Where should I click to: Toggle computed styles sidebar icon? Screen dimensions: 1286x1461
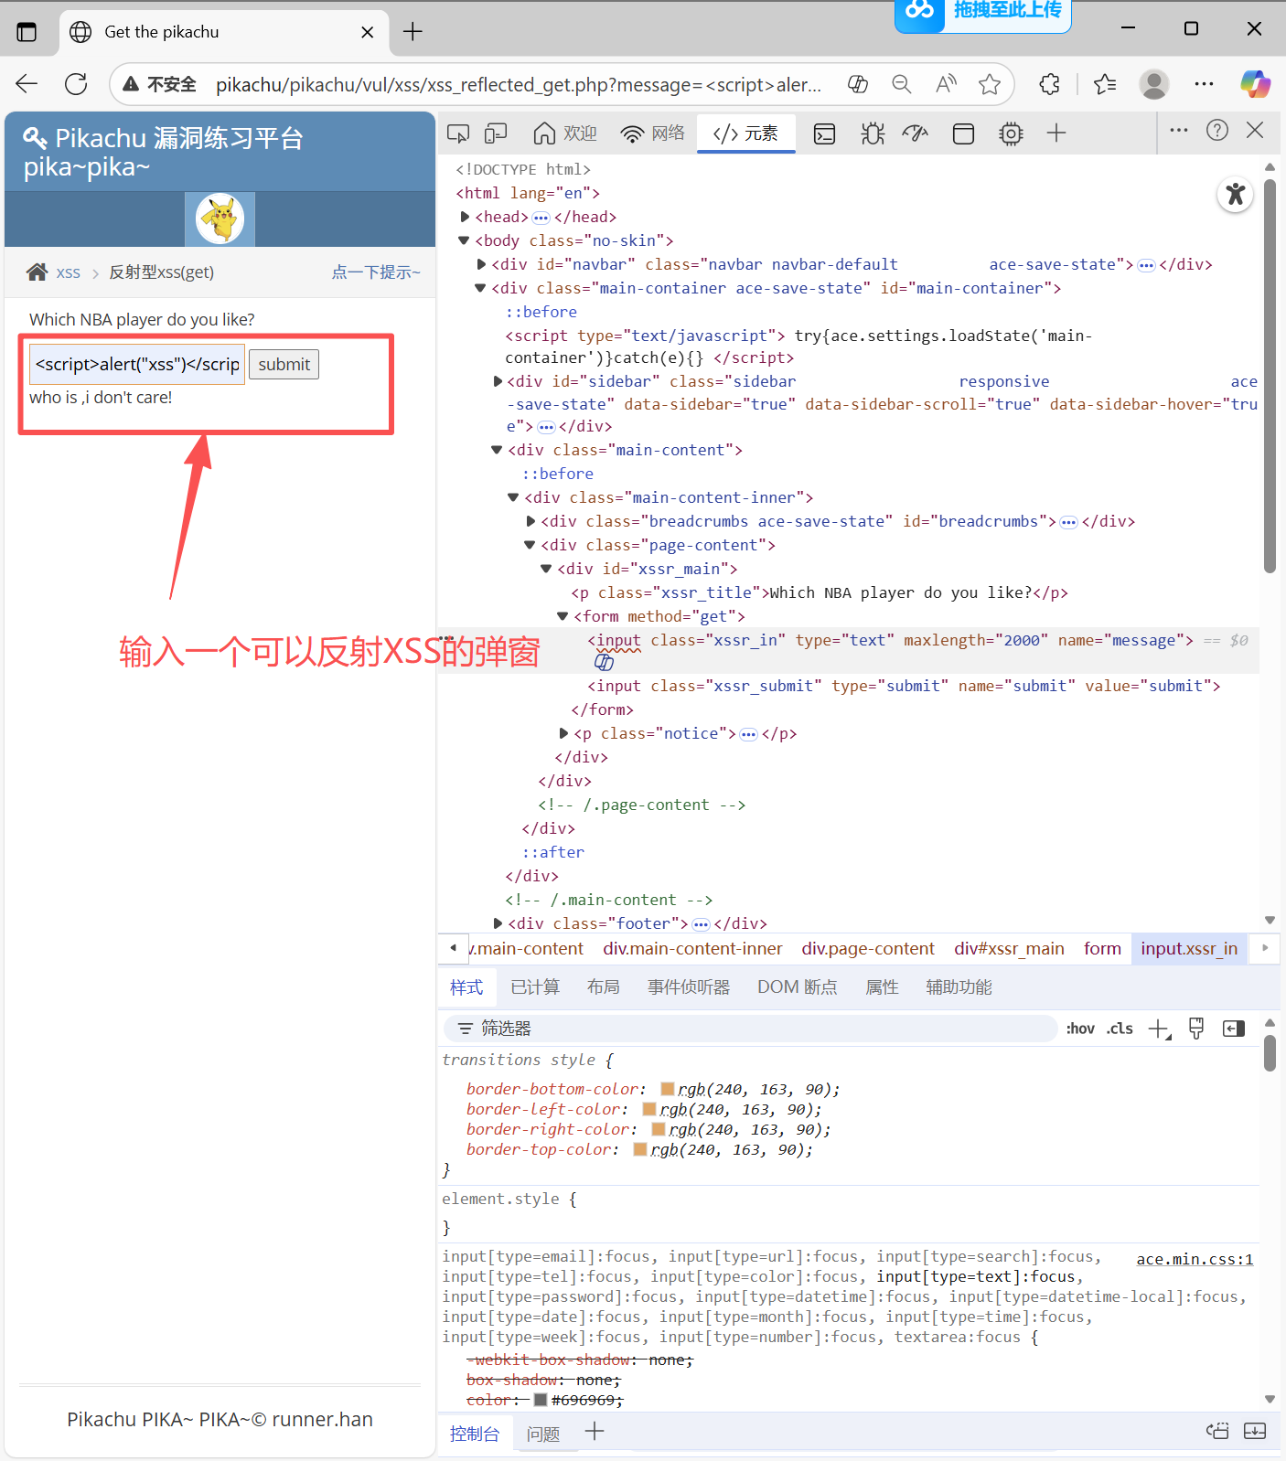pyautogui.click(x=1234, y=1029)
